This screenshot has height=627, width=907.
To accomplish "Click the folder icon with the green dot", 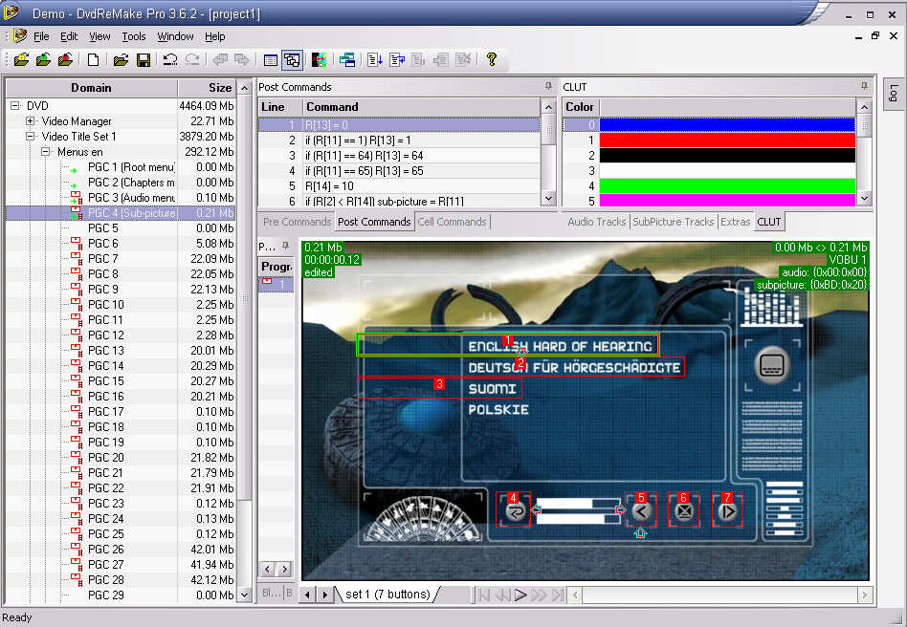I will (43, 59).
